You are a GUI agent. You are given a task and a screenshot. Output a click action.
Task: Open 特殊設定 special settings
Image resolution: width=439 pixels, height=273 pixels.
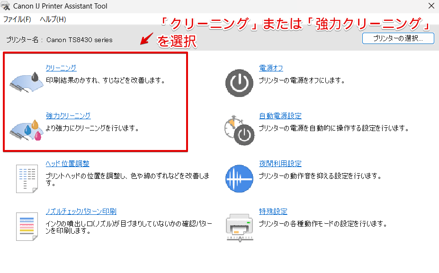pyautogui.click(x=273, y=213)
